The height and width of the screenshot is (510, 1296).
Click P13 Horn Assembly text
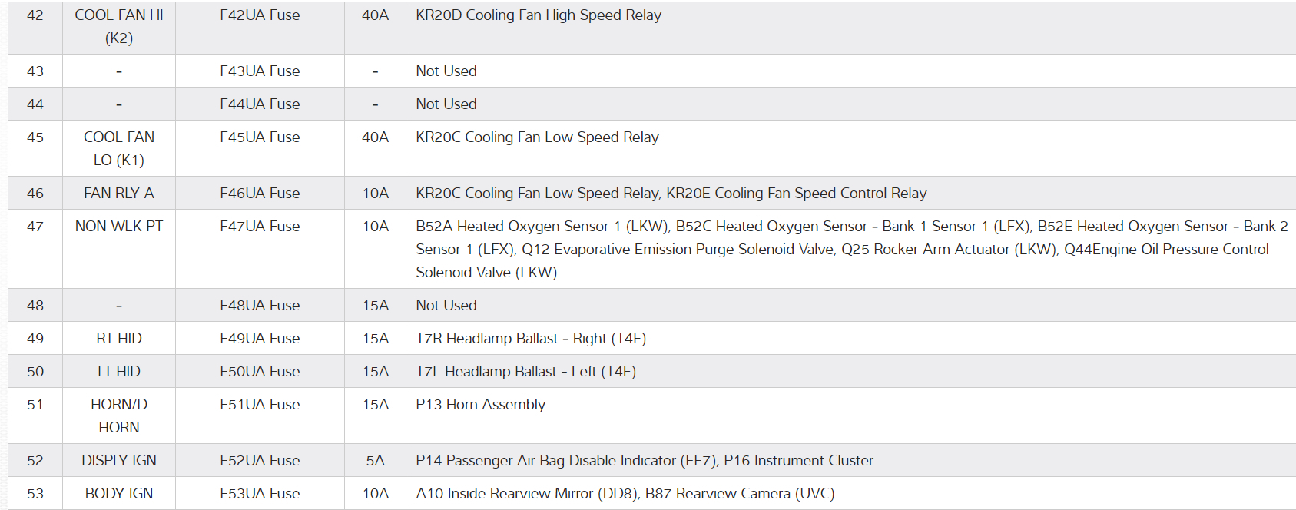click(480, 405)
